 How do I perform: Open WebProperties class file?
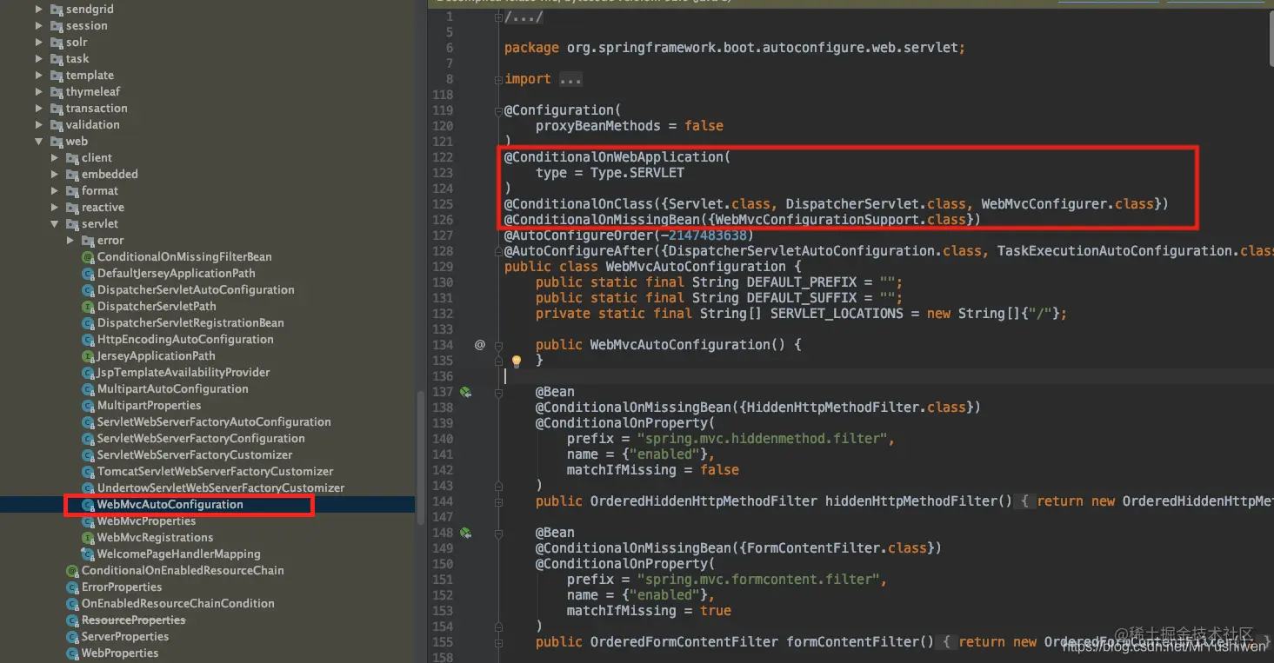[x=120, y=653]
